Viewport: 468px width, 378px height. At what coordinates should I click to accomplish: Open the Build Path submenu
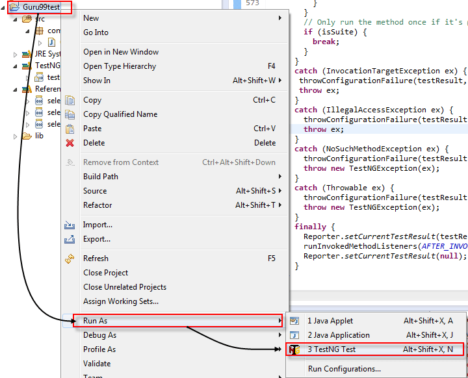tap(101, 177)
